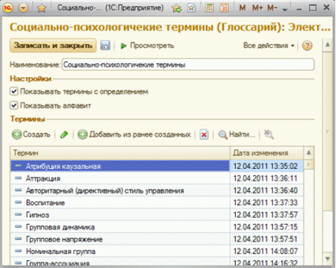Open the Все действия dropdown menu

pos(269,45)
